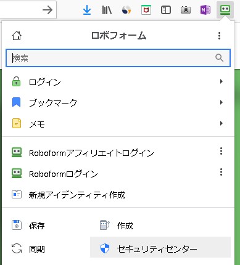
Task: Choose 新規アイデンティティ作成
Action: (118, 195)
